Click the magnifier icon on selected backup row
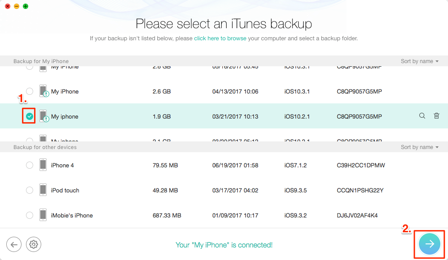 pyautogui.click(x=422, y=116)
